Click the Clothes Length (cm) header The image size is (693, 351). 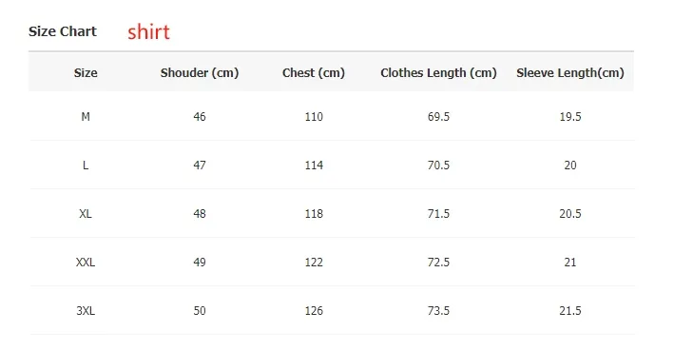[438, 72]
